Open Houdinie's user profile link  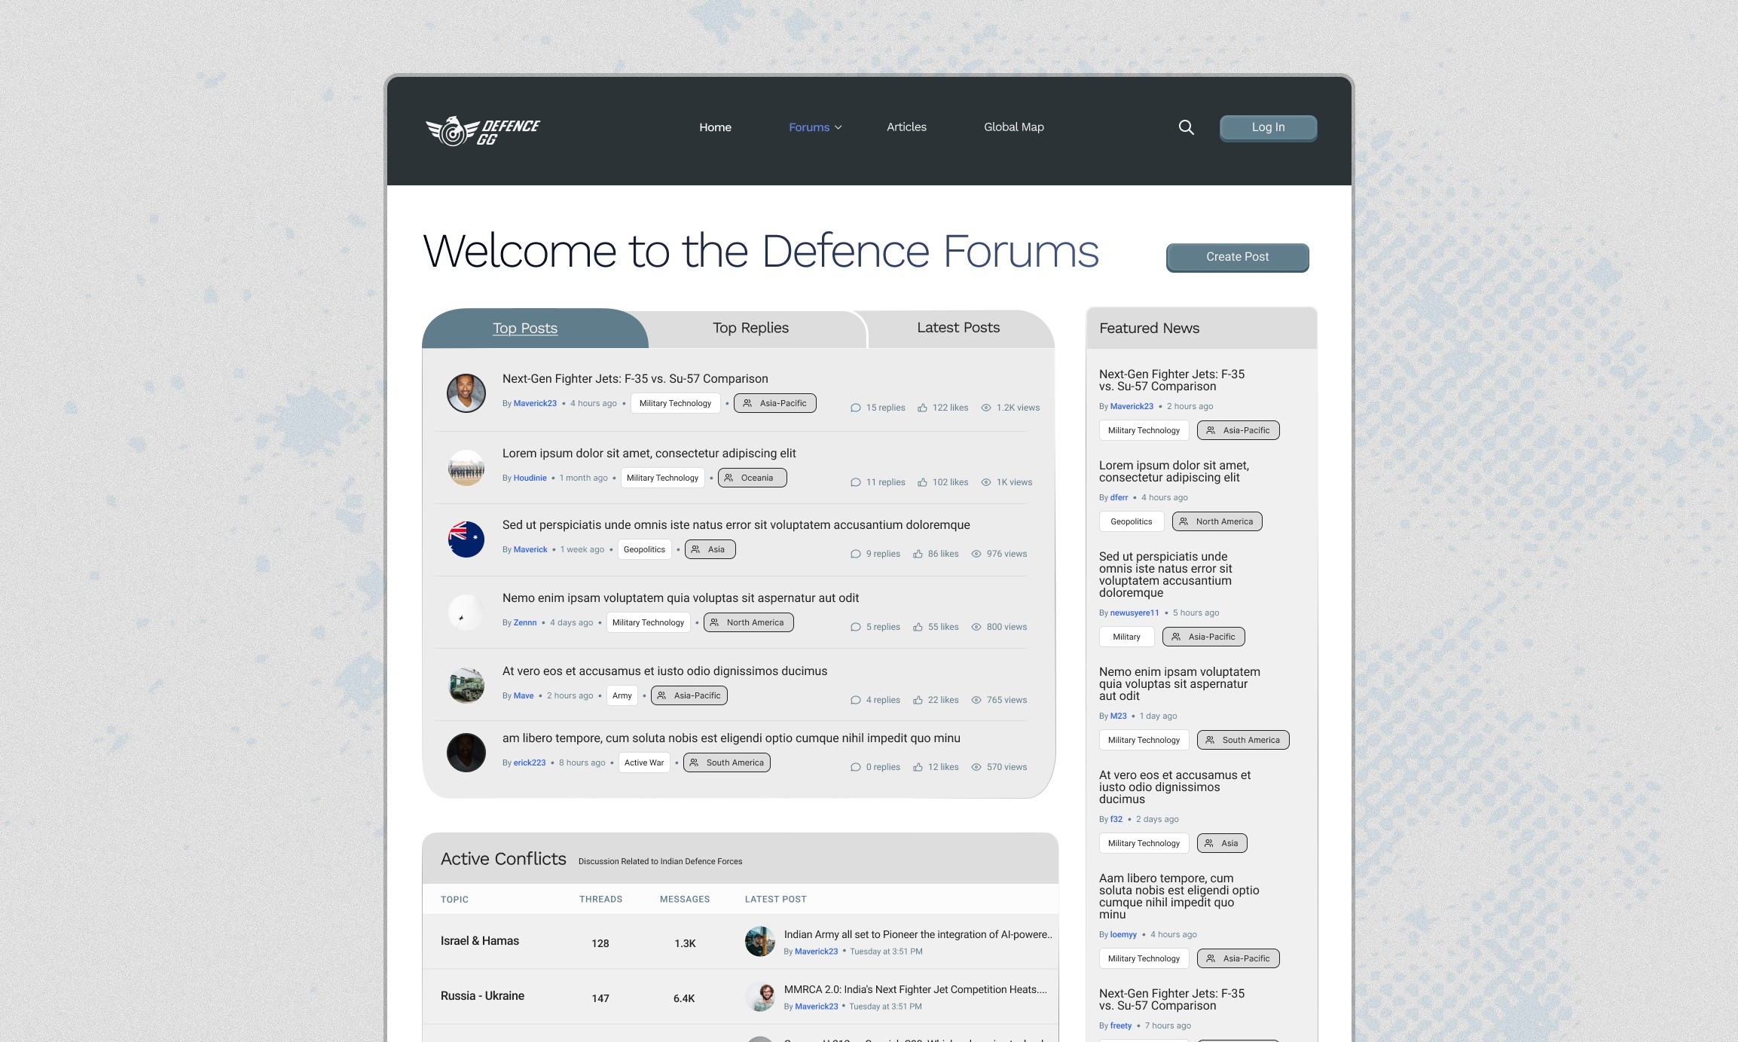(x=530, y=478)
